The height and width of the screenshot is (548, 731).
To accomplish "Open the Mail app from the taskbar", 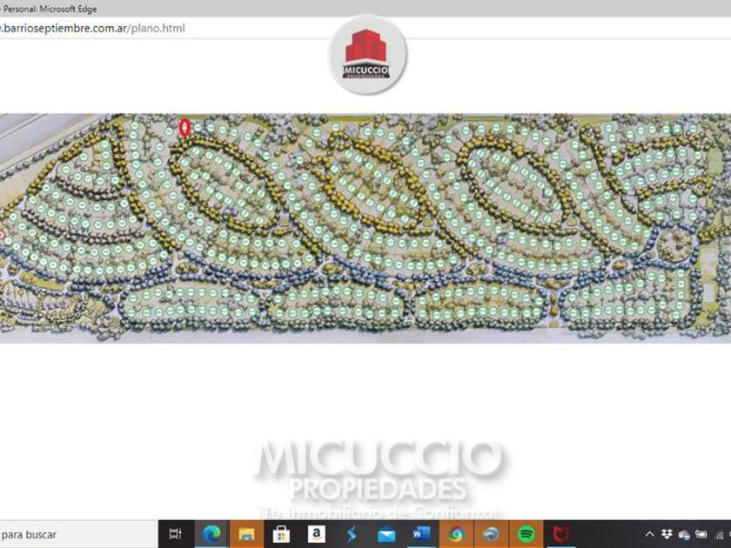I will pos(386,534).
